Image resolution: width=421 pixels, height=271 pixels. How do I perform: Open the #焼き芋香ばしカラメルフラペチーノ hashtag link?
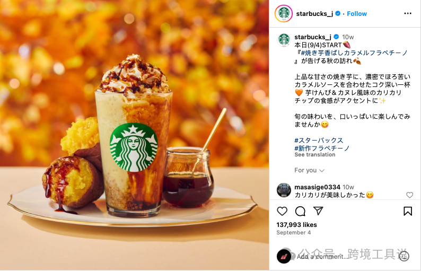tap(354, 53)
